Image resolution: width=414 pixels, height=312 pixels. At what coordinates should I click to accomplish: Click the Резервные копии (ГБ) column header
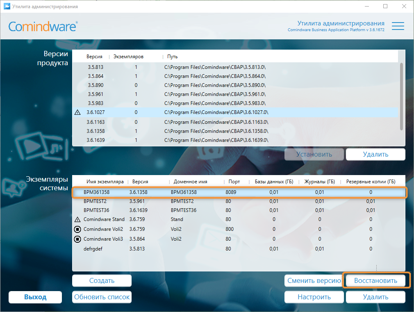pos(371,182)
